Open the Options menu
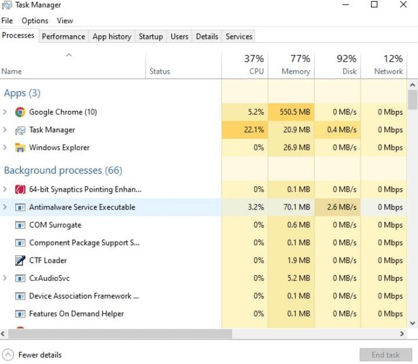Screen dimensions: 418x364 click(x=35, y=21)
